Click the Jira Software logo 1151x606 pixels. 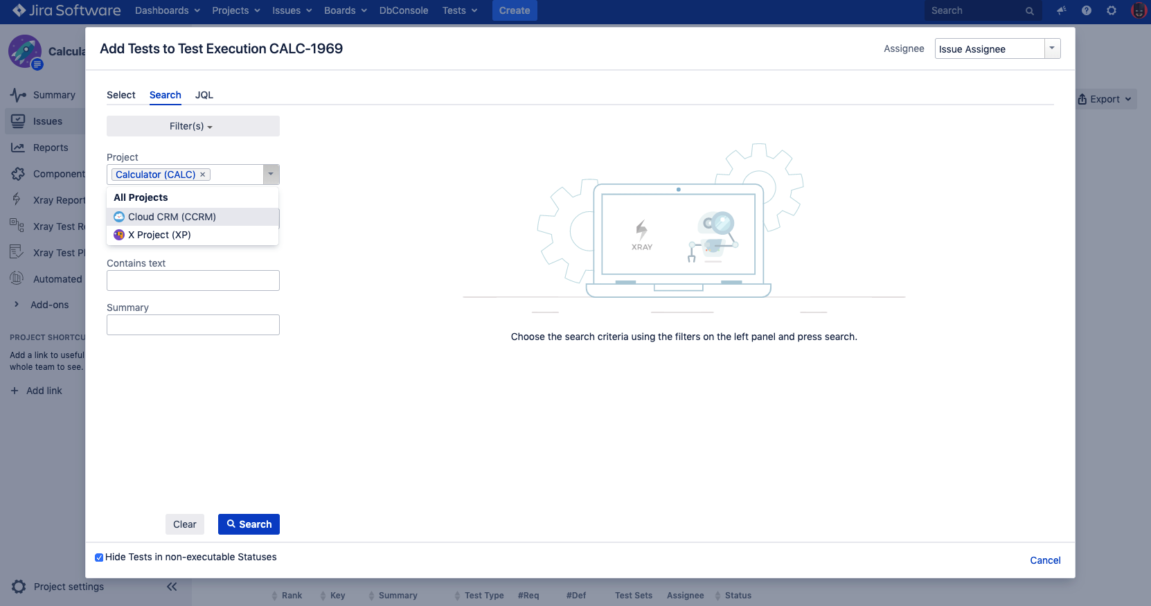[x=66, y=10]
